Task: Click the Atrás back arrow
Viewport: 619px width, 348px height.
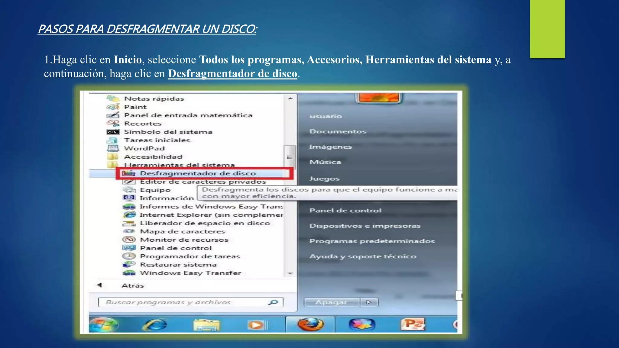Action: pyautogui.click(x=99, y=285)
